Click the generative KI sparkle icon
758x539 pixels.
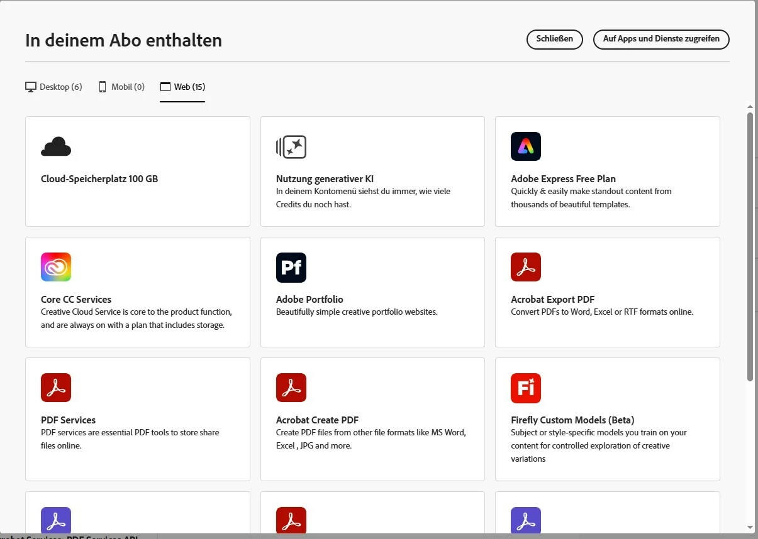pos(291,147)
